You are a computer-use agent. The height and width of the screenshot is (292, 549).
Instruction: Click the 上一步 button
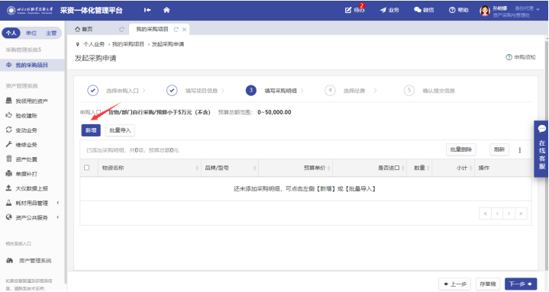tap(455, 284)
